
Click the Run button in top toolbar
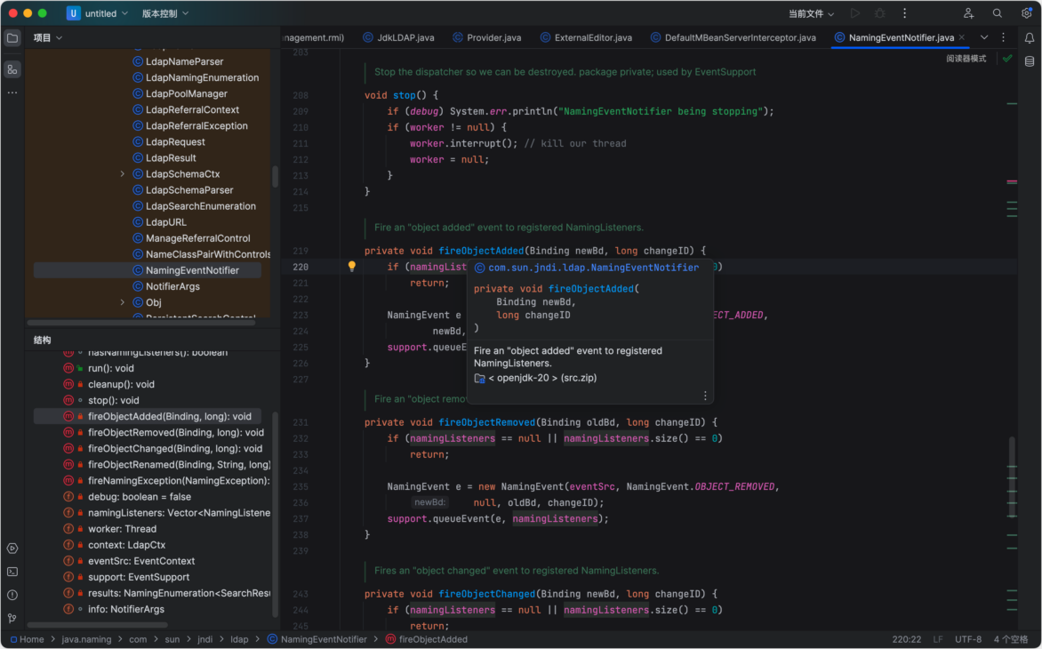pos(855,13)
